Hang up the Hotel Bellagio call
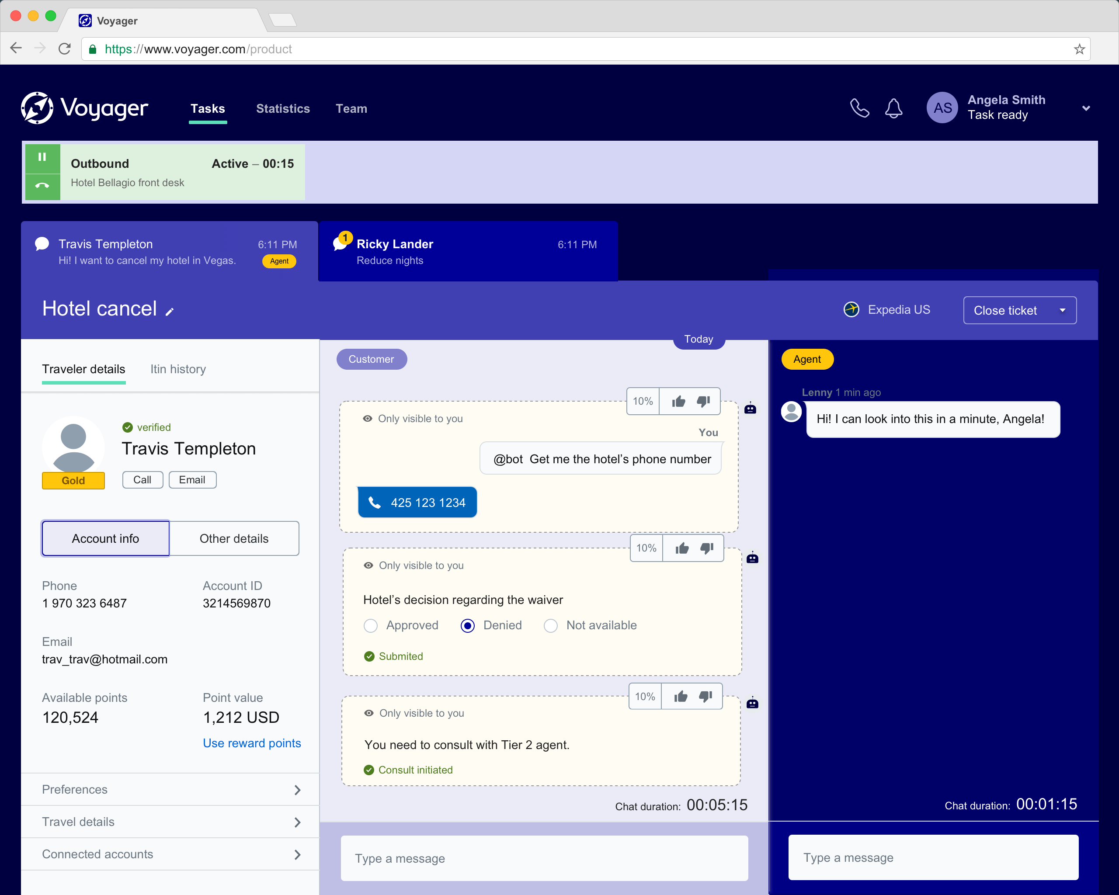 [42, 185]
